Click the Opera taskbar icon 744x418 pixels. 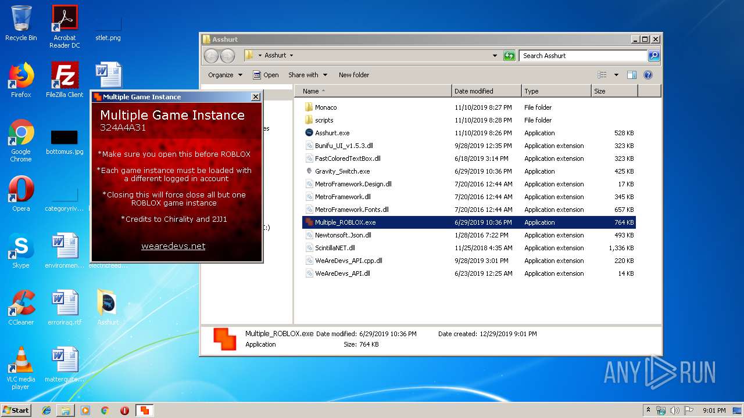[x=124, y=410]
